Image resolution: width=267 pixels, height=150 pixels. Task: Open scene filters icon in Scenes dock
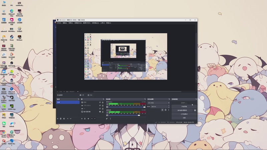coord(64,119)
